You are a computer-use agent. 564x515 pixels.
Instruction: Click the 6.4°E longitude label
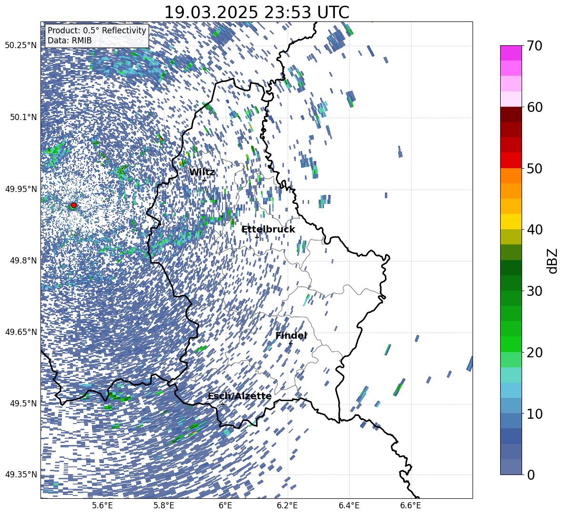tap(349, 505)
